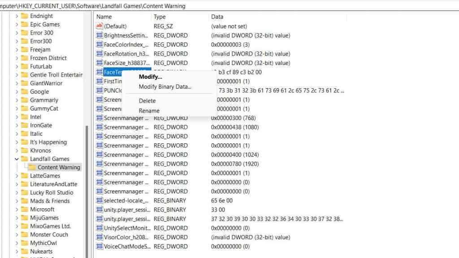
Task: Select Modify Binary Data... menu entry
Action: point(165,86)
